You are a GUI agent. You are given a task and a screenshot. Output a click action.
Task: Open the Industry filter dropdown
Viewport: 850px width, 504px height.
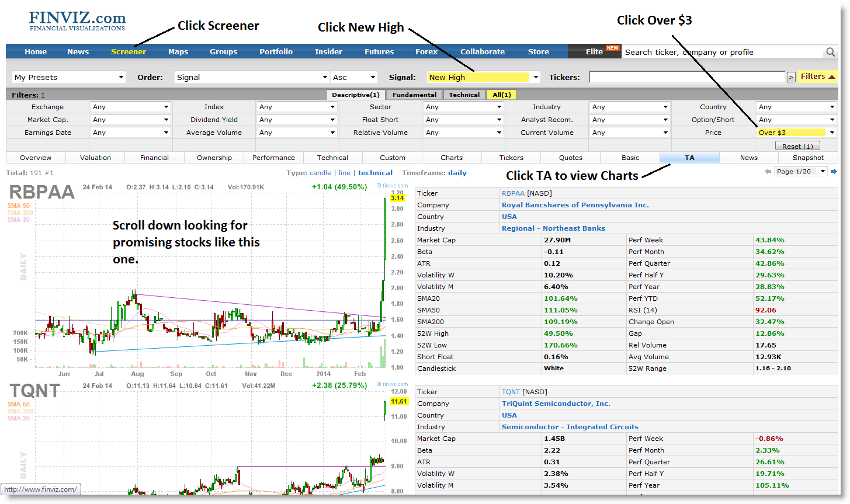point(630,107)
